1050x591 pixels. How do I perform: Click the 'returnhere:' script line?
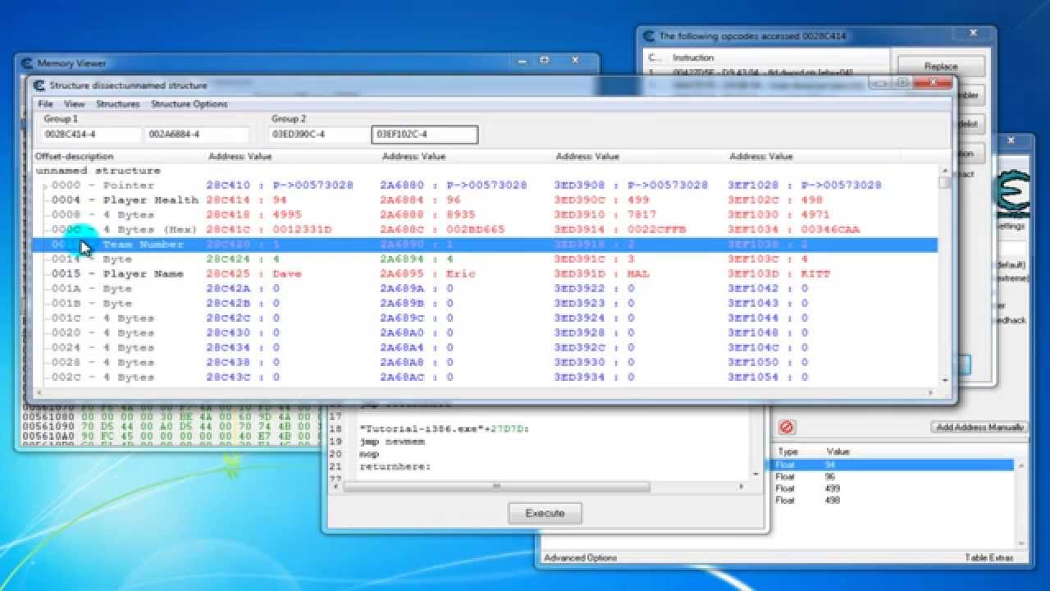click(395, 466)
